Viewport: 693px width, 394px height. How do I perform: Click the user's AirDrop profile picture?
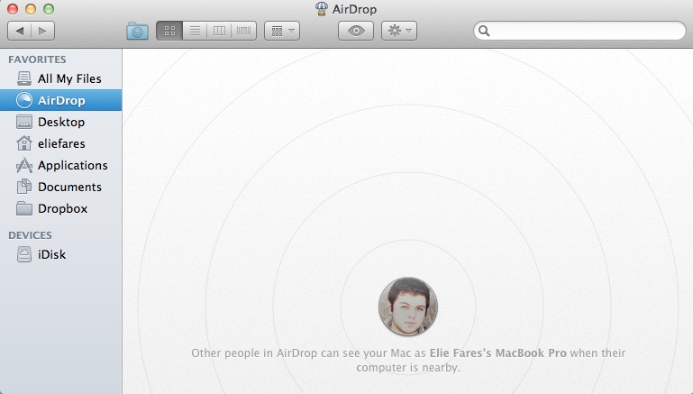tap(407, 307)
